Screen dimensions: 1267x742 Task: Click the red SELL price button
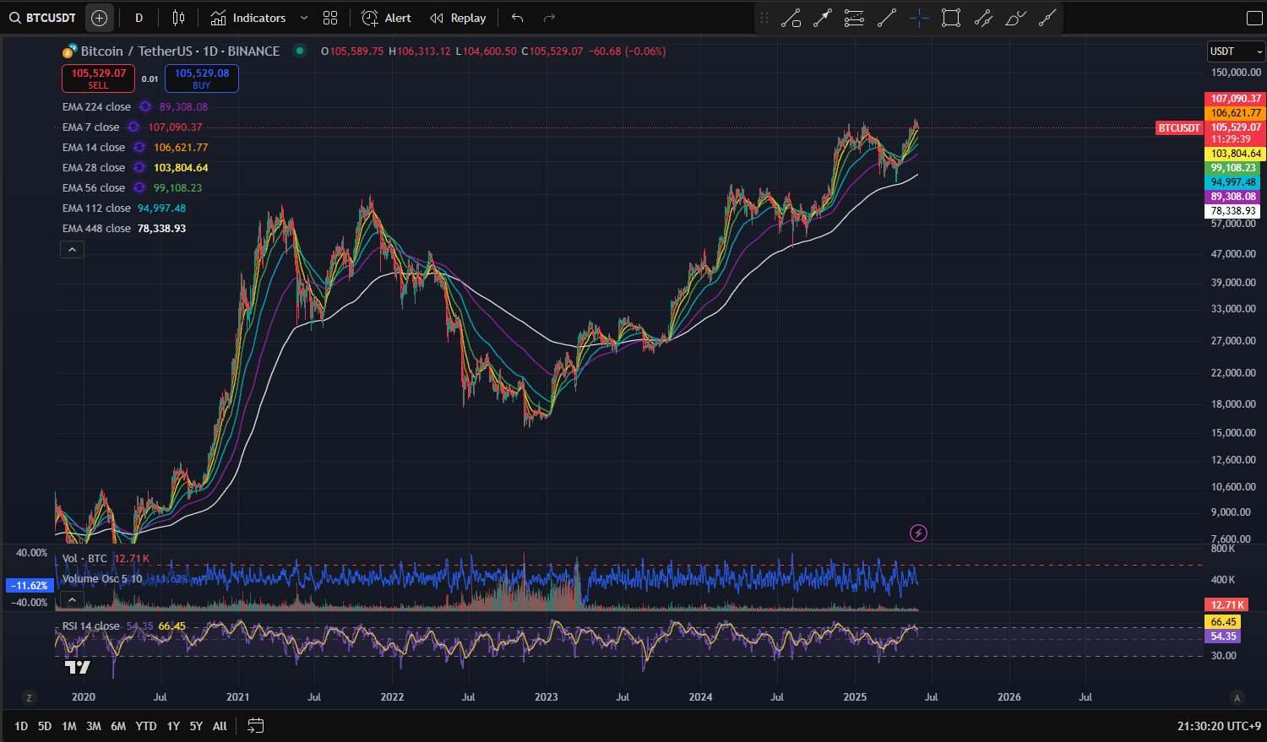click(98, 79)
